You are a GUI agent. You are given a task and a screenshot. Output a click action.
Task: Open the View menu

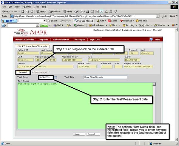pyautogui.click(x=17, y=7)
